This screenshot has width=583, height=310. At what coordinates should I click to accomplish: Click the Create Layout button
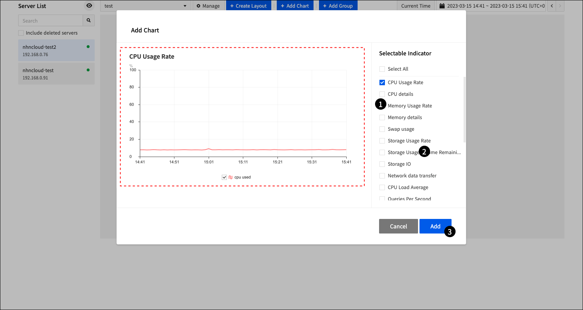(x=248, y=6)
